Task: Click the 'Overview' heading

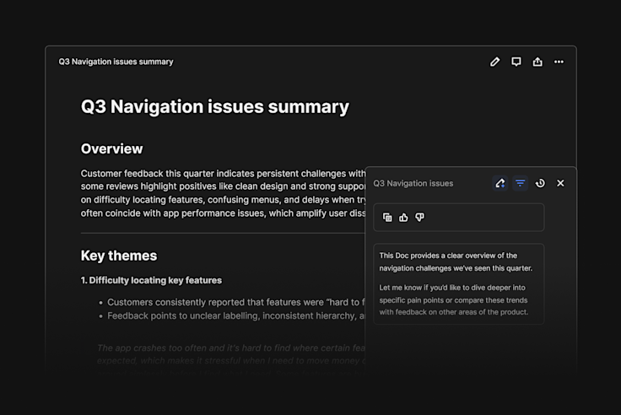Action: click(x=111, y=149)
